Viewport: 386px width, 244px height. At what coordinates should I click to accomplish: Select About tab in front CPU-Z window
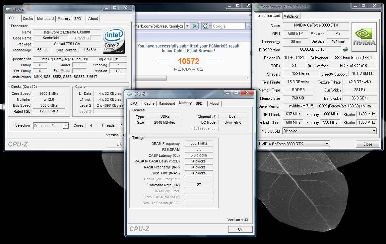[214, 103]
